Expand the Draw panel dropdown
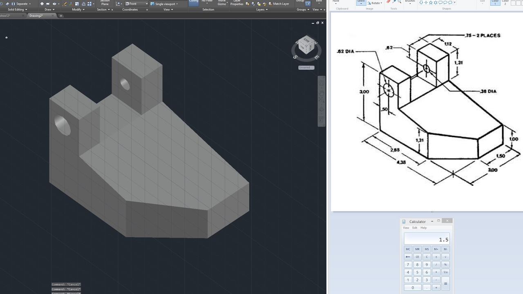The height and width of the screenshot is (294, 523). tap(50, 9)
